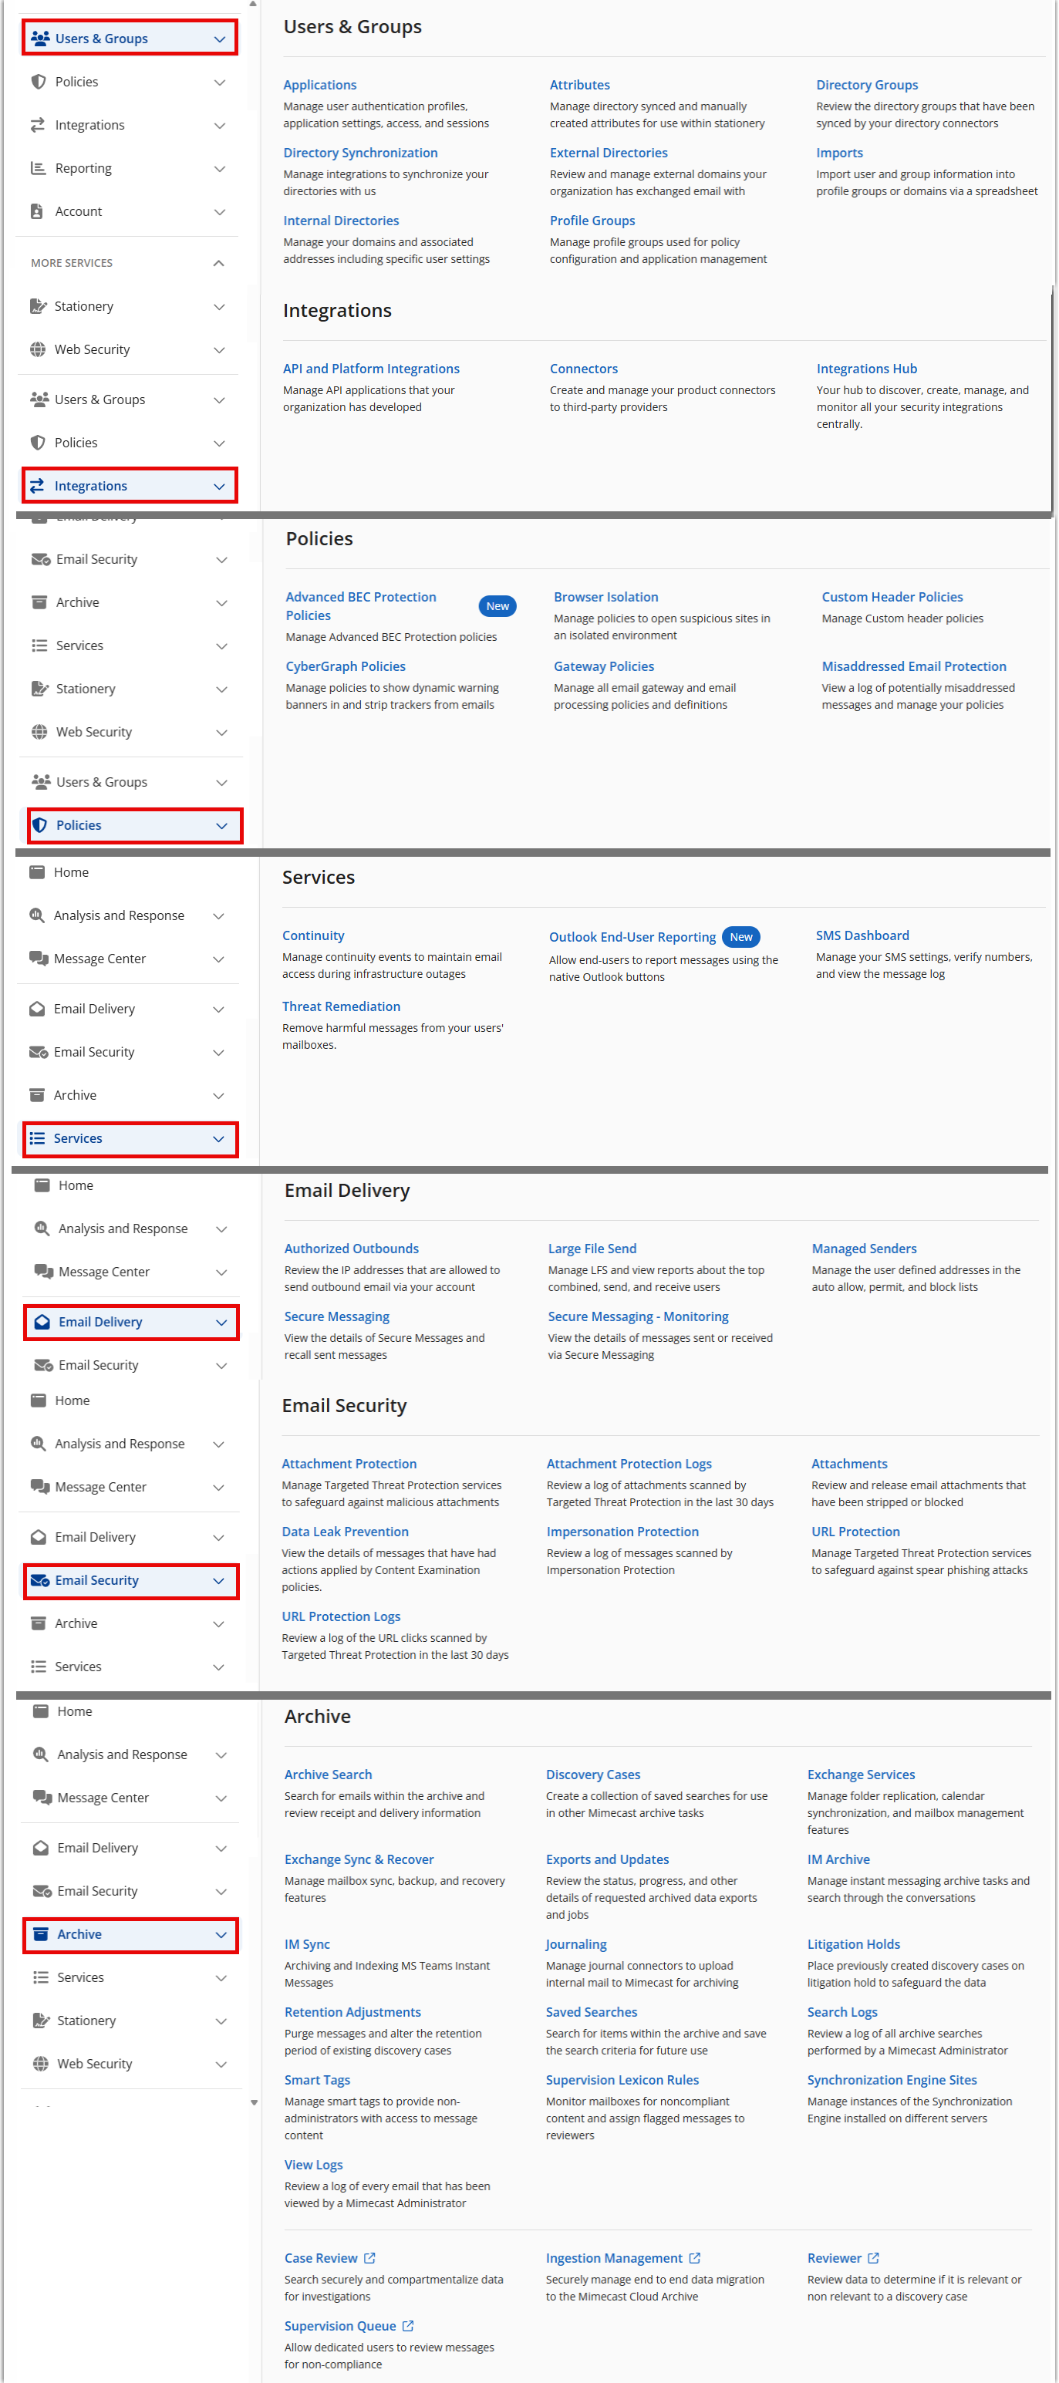
Task: Select the highlighted Archive menu item
Action: point(130,1933)
